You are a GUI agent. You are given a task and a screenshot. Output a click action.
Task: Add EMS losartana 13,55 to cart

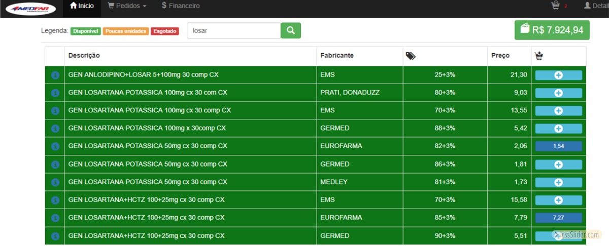coord(558,111)
